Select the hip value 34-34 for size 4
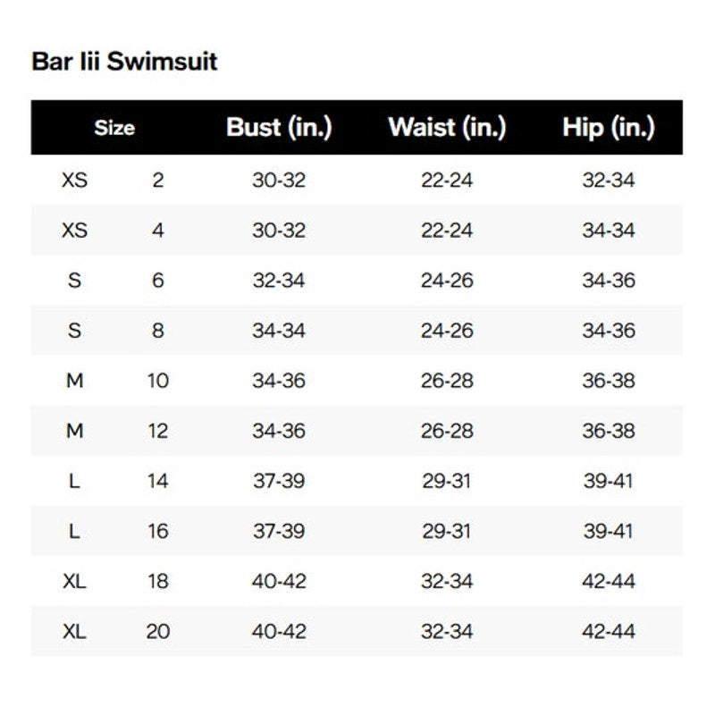 608,231
